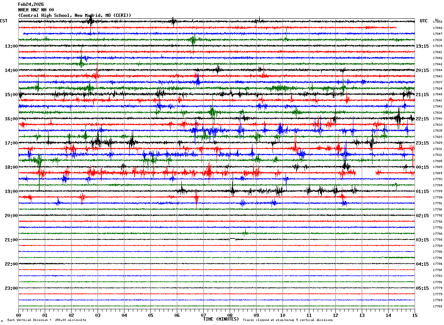This screenshot has height=325, width=444.
Task: Select minute tick 07 on time axis
Action: (203, 315)
